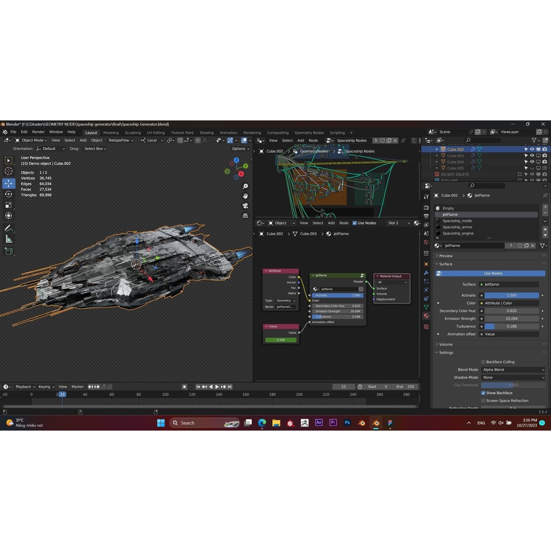Move material slot up with arrow
The image size is (551, 551).
coord(545,229)
